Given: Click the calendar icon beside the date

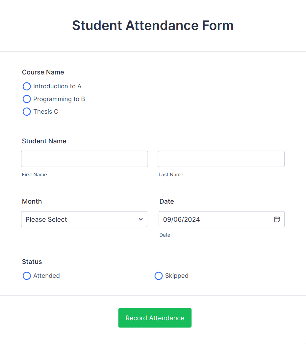Looking at the screenshot, I should coord(277,219).
